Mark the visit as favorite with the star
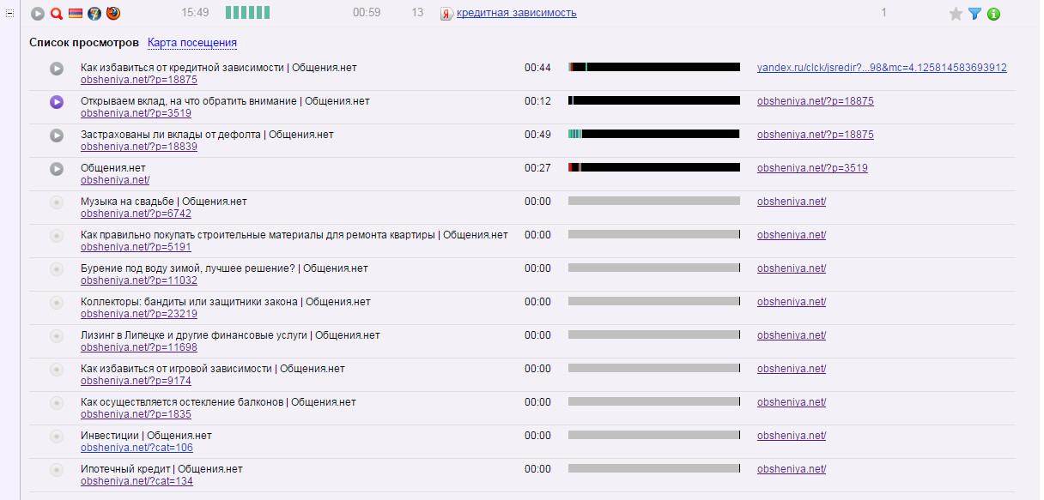 pos(956,13)
